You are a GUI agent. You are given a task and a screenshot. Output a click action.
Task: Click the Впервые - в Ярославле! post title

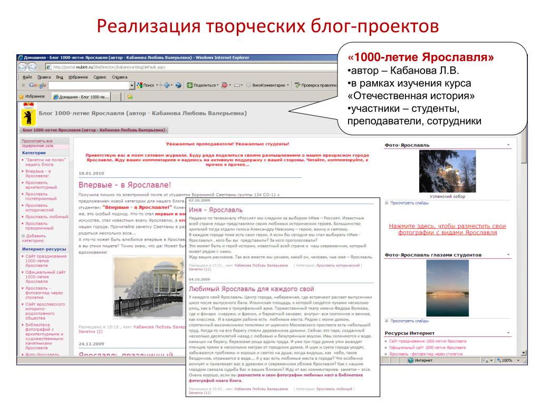point(124,185)
